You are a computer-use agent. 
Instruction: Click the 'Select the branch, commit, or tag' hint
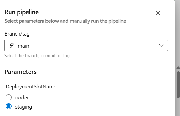[x=37, y=56]
